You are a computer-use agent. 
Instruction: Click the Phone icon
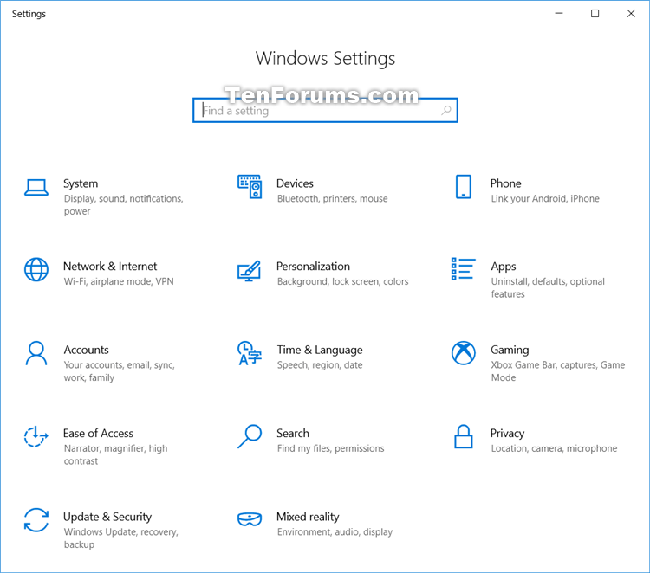point(463,187)
